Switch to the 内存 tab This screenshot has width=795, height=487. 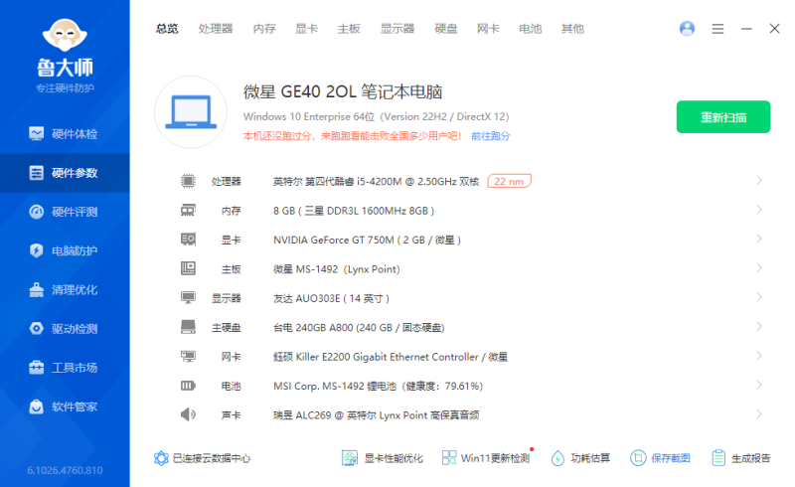pos(264,29)
